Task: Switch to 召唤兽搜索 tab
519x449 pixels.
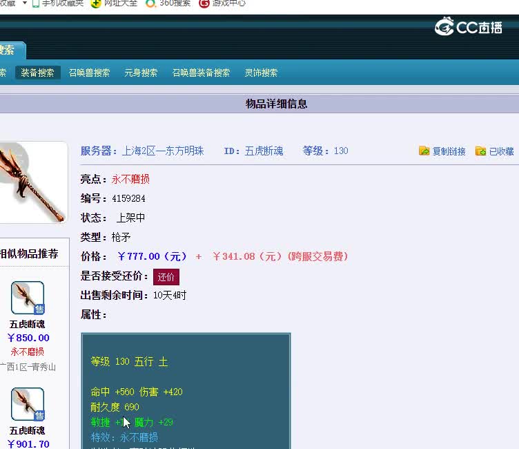Action: (89, 73)
